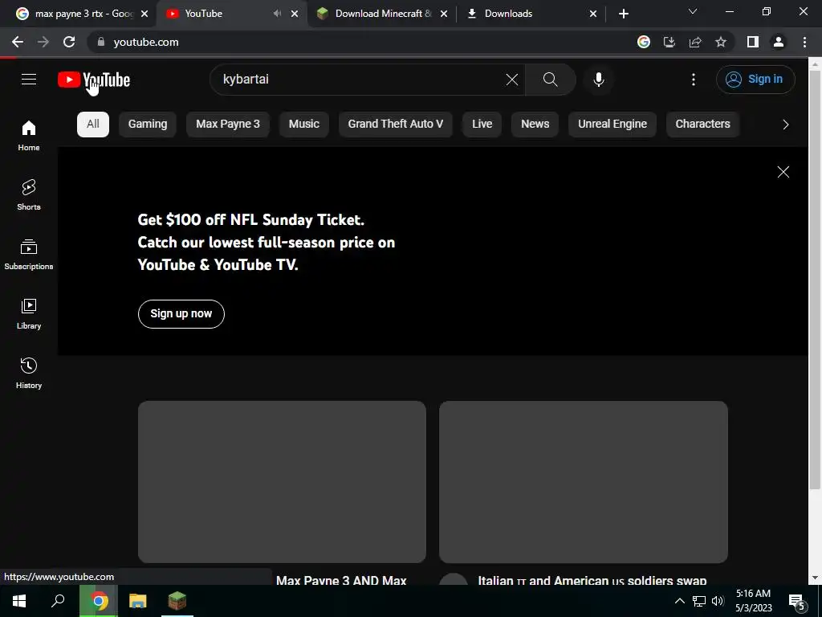Share this page icon
The height and width of the screenshot is (617, 822).
click(695, 42)
